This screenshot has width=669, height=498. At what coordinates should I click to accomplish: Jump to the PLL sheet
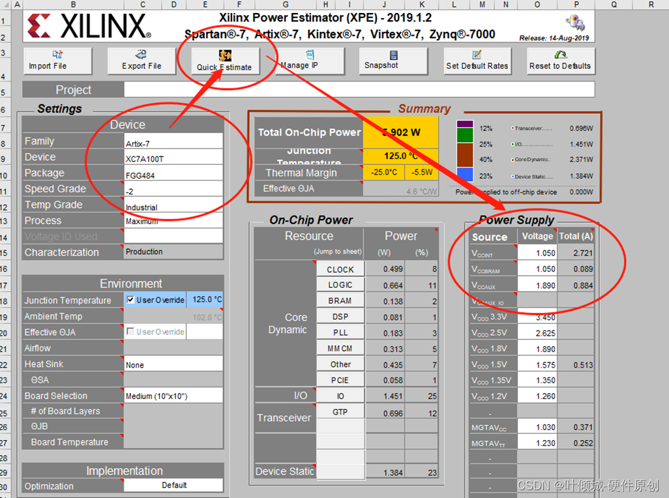[340, 332]
